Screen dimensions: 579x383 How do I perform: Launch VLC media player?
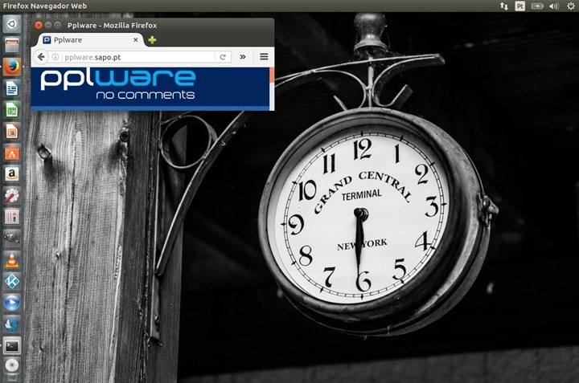coord(12,260)
